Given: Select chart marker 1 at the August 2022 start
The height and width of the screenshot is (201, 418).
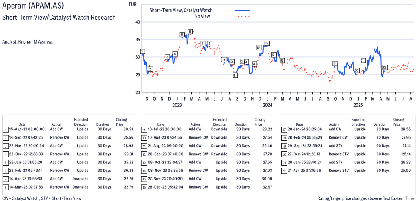Looking at the screenshot, I should click(x=143, y=51).
